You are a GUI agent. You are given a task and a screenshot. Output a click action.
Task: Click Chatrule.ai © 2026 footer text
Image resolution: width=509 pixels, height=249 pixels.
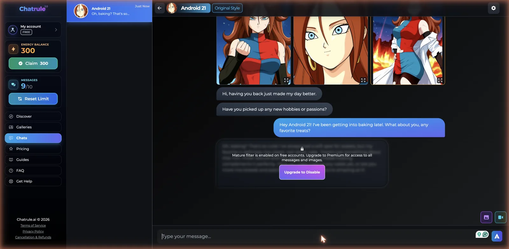pyautogui.click(x=33, y=219)
